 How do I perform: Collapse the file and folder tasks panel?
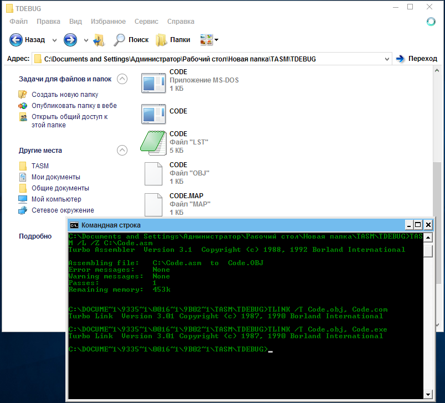coord(122,79)
